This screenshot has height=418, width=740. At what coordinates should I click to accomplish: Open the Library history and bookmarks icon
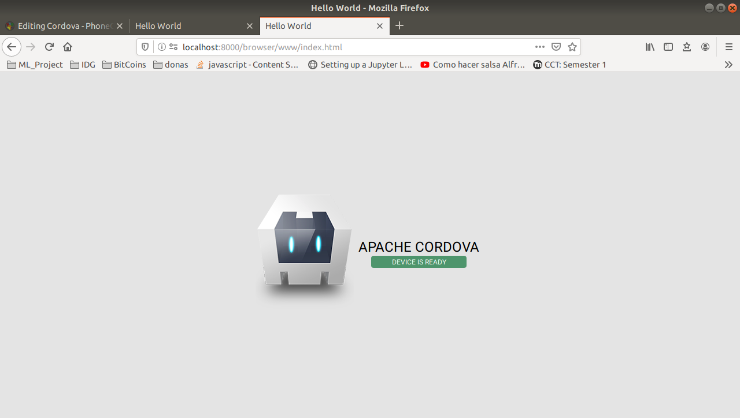pos(650,47)
